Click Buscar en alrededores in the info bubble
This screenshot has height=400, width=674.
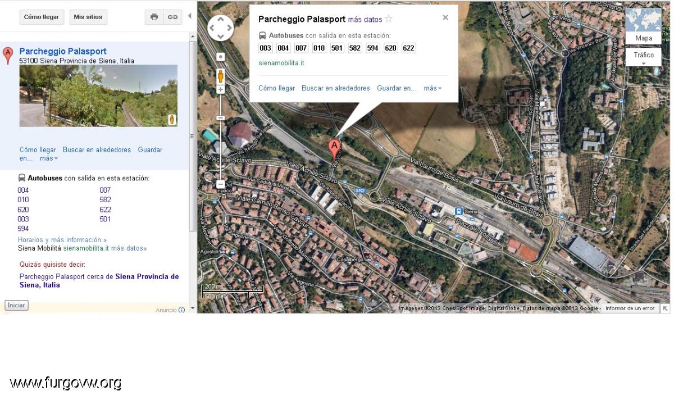click(x=336, y=88)
